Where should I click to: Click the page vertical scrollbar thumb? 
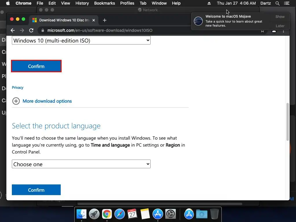coord(288,122)
